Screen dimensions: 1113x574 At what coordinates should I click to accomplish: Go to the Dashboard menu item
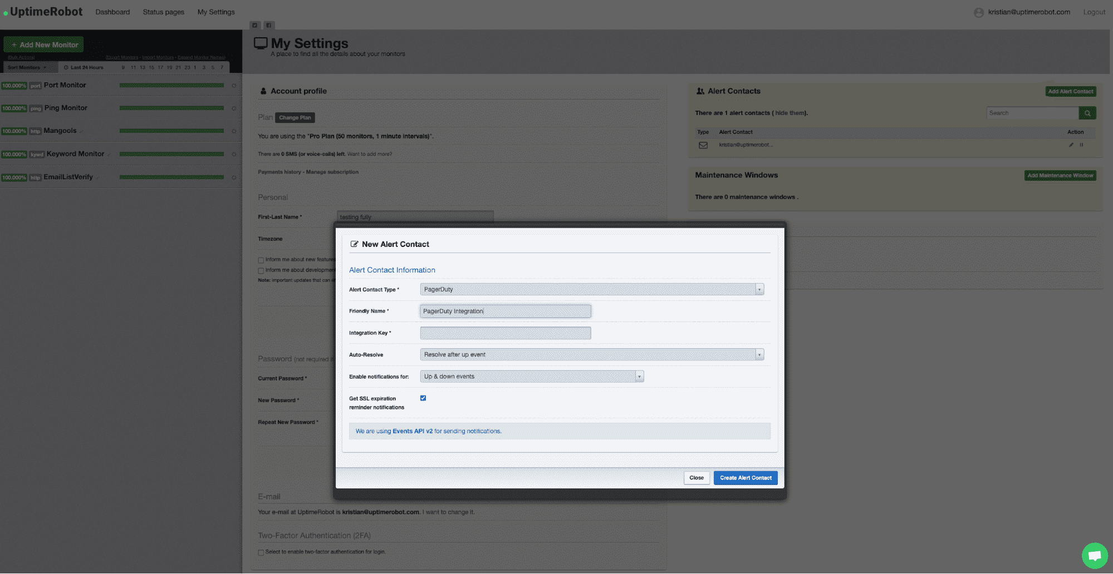[112, 12]
